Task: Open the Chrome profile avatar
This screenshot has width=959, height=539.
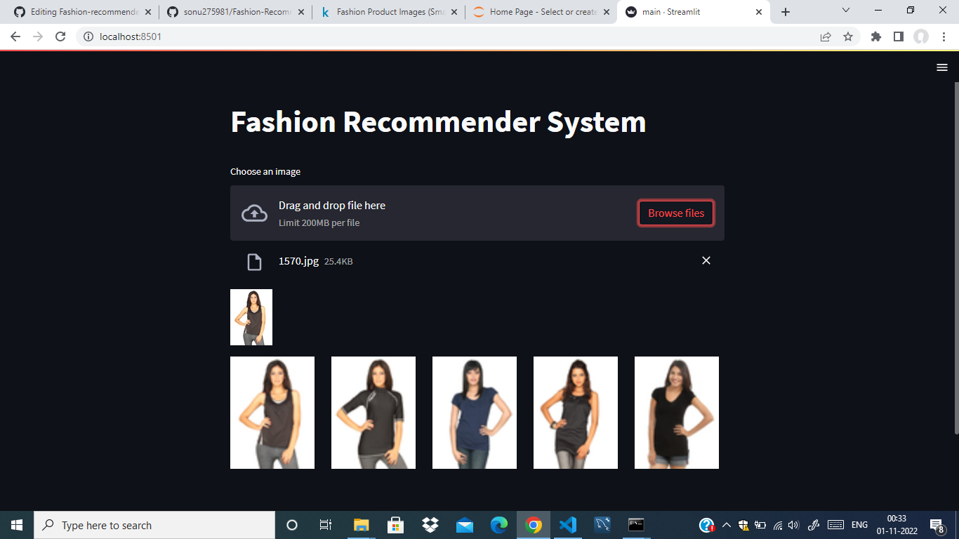Action: [924, 36]
